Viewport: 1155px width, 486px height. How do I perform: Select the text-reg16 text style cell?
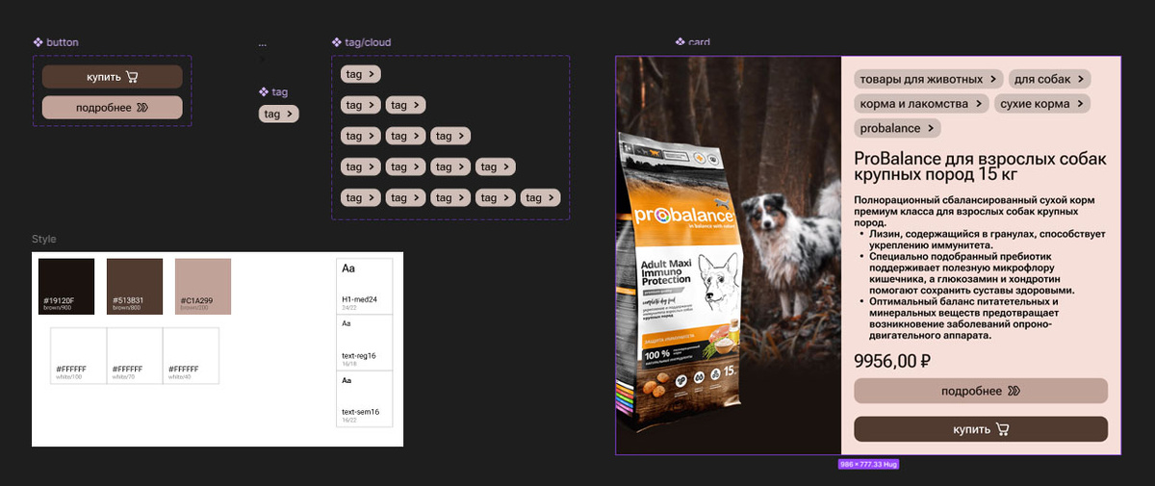click(365, 343)
